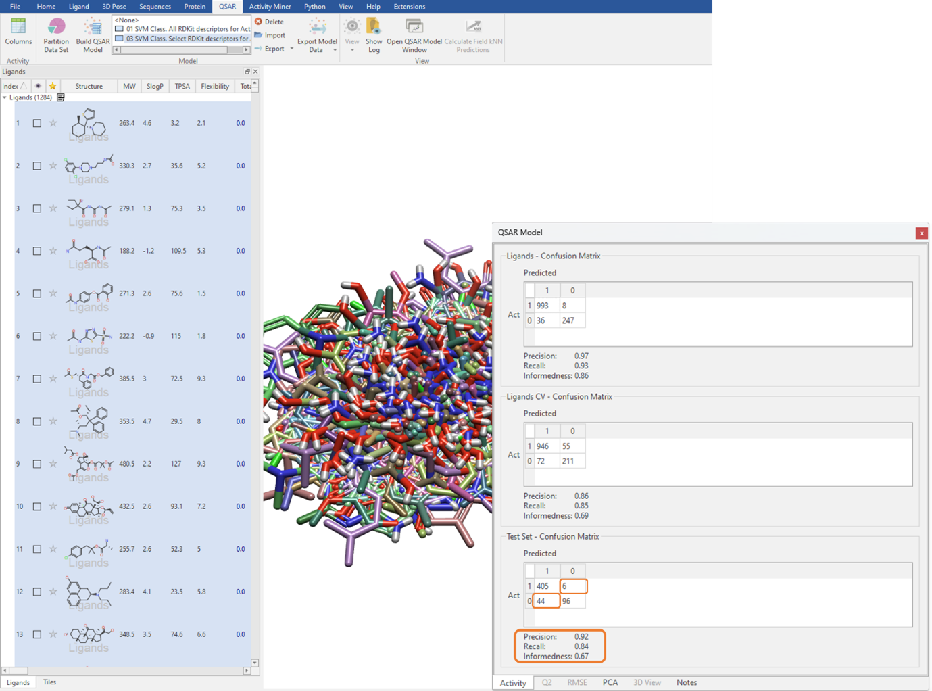Switch to the 3D Pose ribbon tab
The height and width of the screenshot is (691, 932).
click(114, 7)
